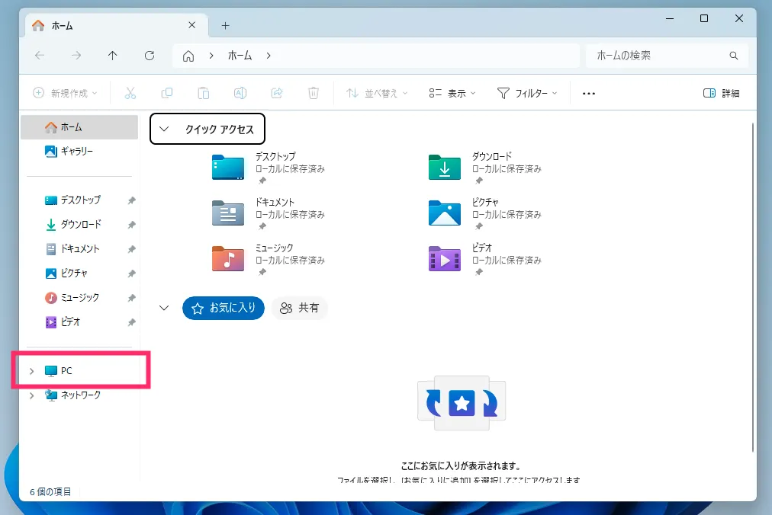Go forward with the right arrow

(76, 56)
